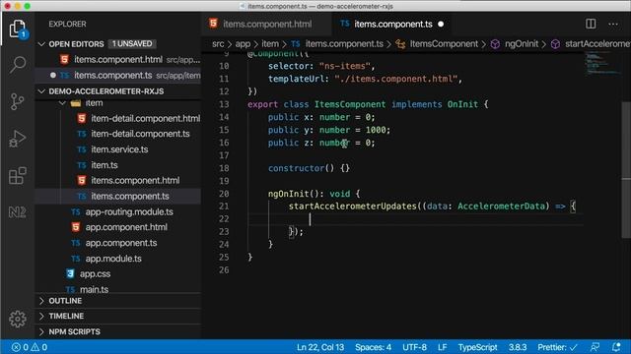
Task: Click the './items.component.html' templateUrl string
Action: click(396, 79)
